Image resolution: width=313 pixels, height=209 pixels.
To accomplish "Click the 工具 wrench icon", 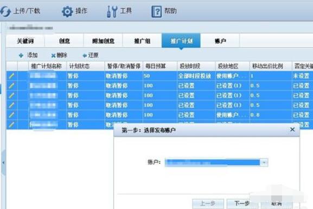I will 112,11.
